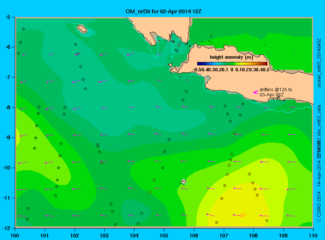
Task: Click the height anomaly color scale bar
Action: coord(232,64)
